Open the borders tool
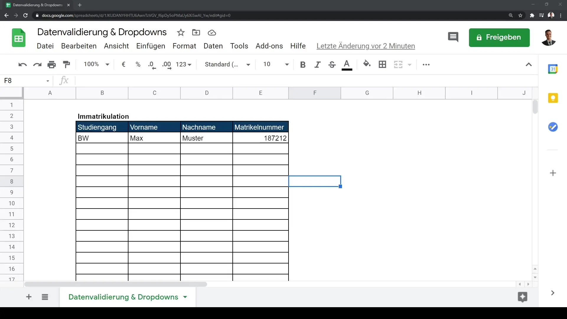This screenshot has width=567, height=319. 382,64
